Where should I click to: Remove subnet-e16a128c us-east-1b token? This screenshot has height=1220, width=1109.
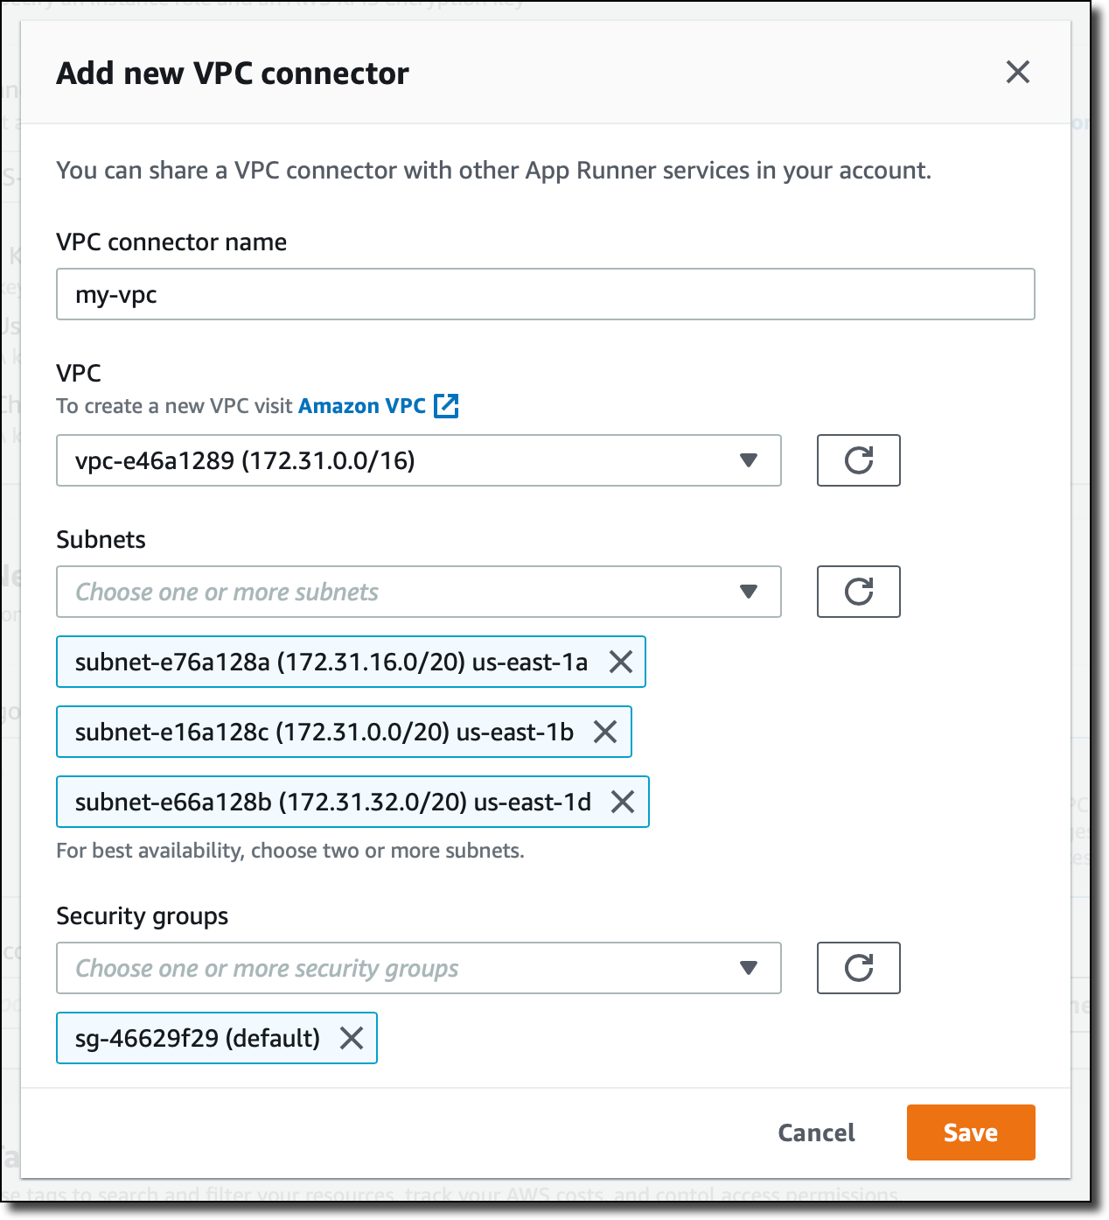[x=605, y=732]
